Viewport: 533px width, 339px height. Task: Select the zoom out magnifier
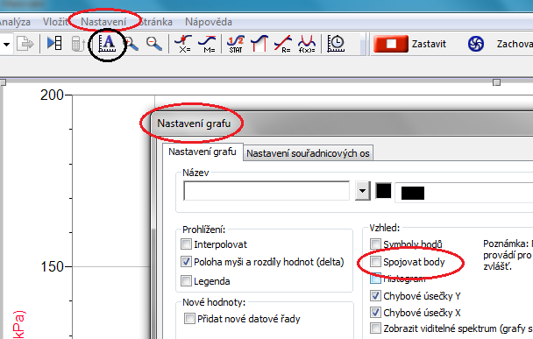pos(154,44)
